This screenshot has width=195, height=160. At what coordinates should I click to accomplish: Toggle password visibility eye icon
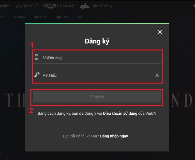pos(157,75)
